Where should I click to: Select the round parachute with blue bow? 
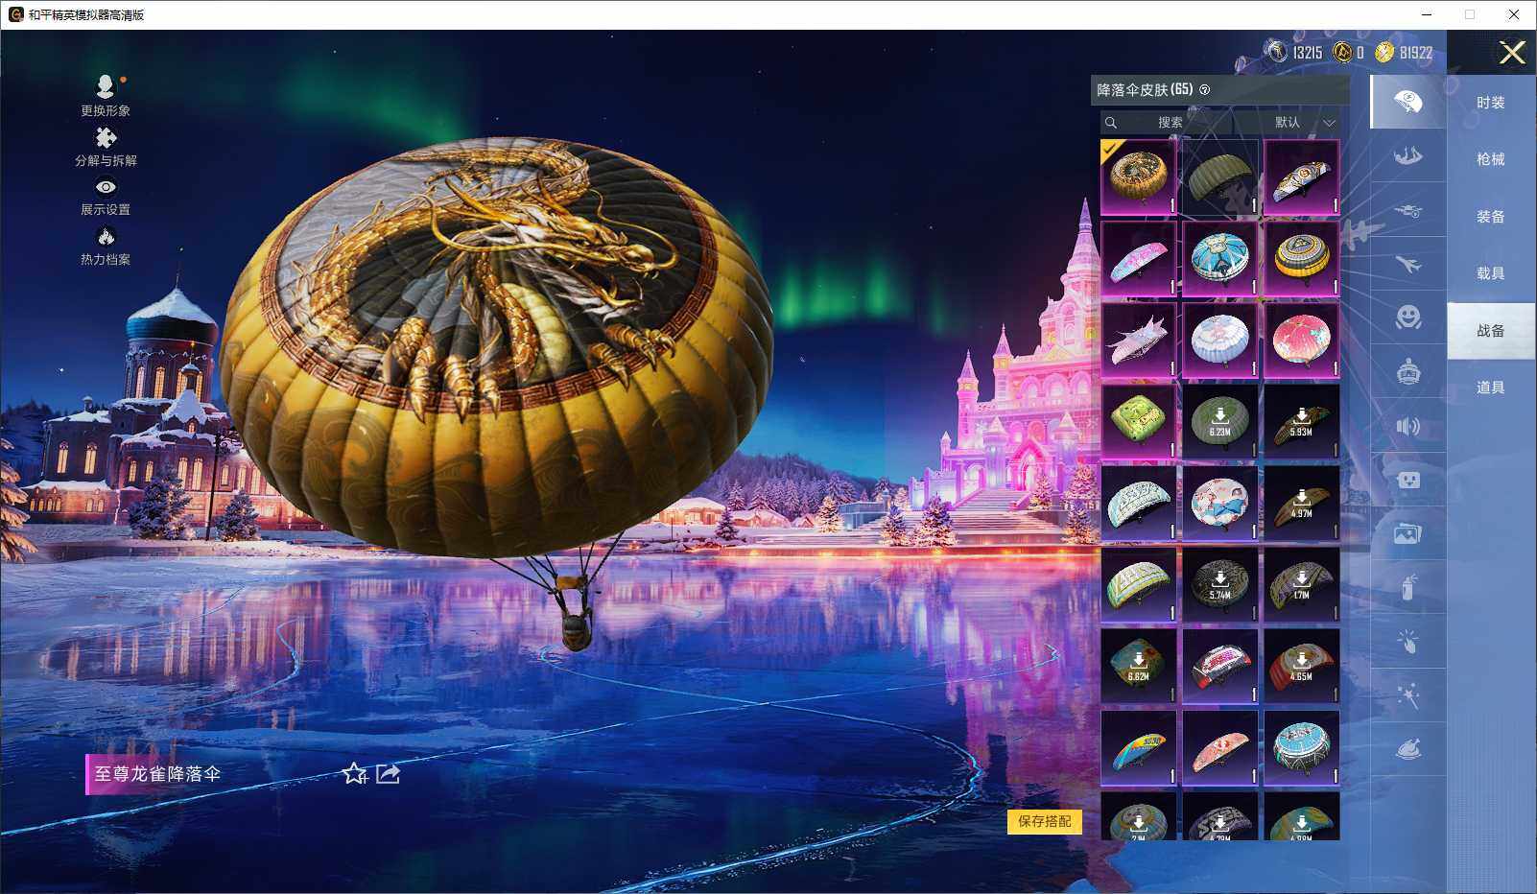tap(1219, 504)
